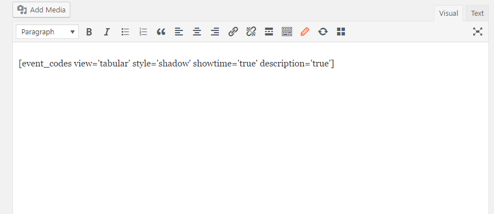Screen dimensions: 494x214
Task: Align text center
Action: pos(197,32)
